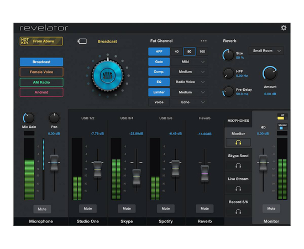Open the Comp. Medium dropdown

[190, 72]
